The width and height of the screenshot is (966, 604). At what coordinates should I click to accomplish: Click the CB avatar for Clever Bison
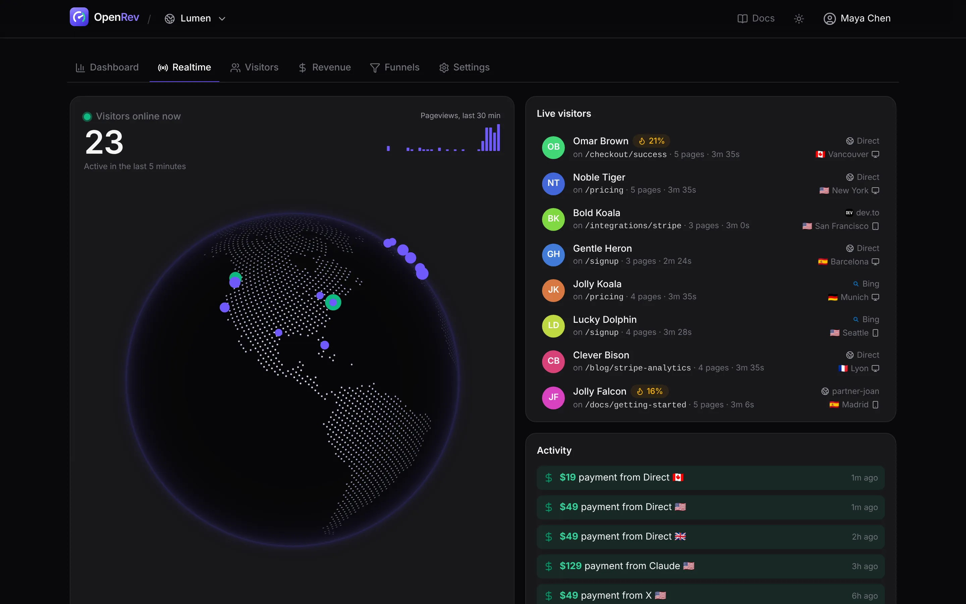tap(553, 361)
